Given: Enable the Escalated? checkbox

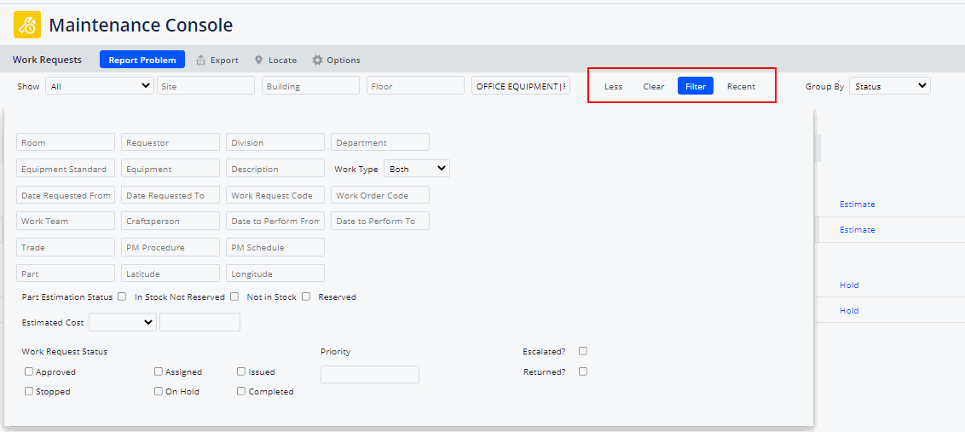Looking at the screenshot, I should [583, 351].
